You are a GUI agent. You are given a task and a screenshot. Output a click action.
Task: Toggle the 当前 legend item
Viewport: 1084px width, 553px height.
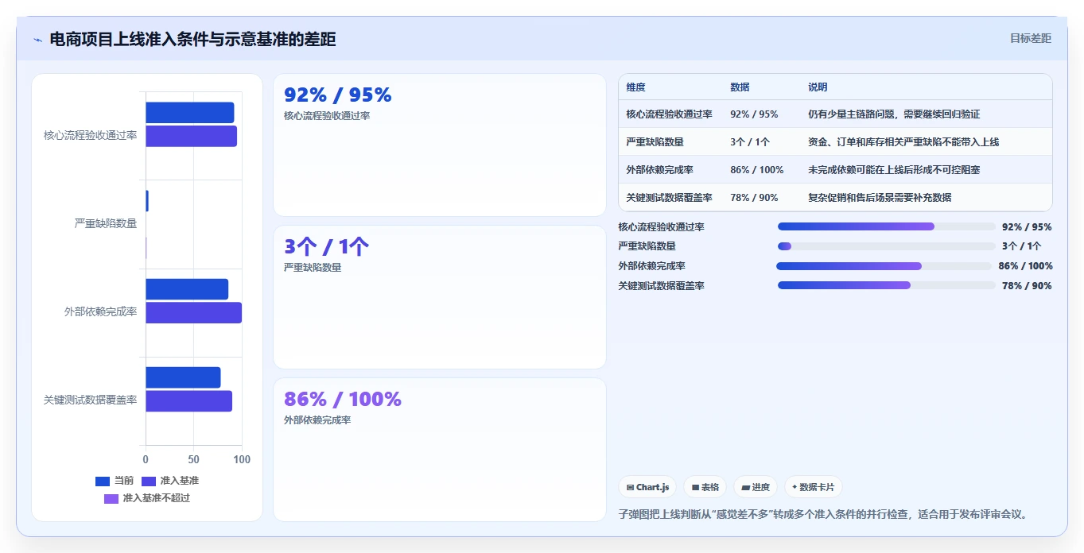click(114, 481)
